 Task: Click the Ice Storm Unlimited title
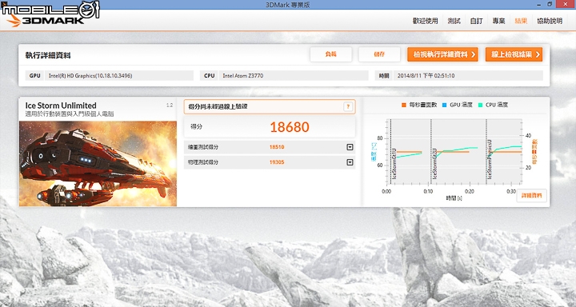tap(61, 106)
